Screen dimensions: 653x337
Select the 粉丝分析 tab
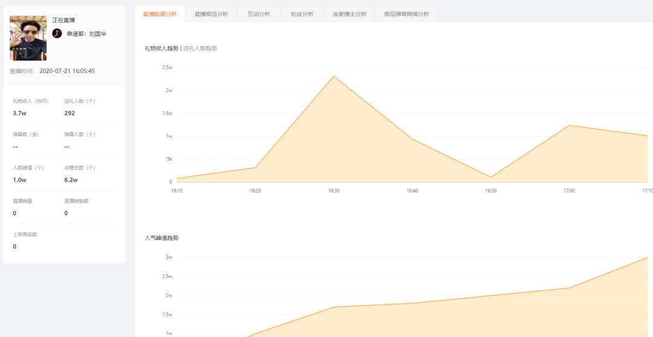pyautogui.click(x=302, y=14)
